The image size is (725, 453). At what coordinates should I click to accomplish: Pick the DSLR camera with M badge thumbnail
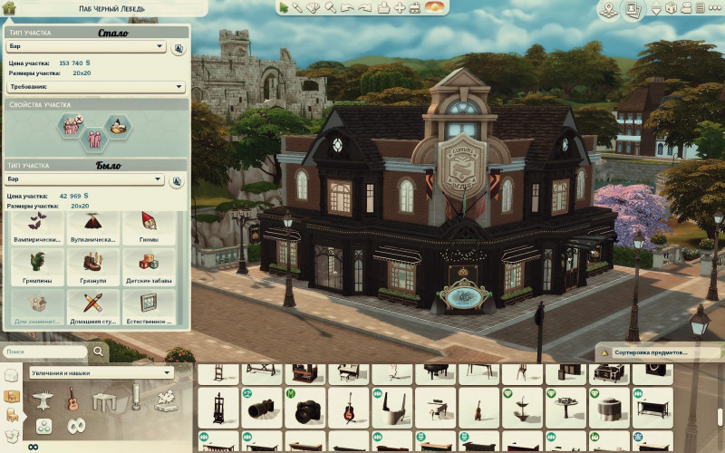coord(305,408)
